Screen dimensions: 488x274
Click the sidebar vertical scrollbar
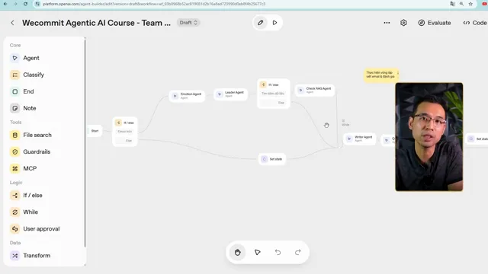tap(85, 142)
